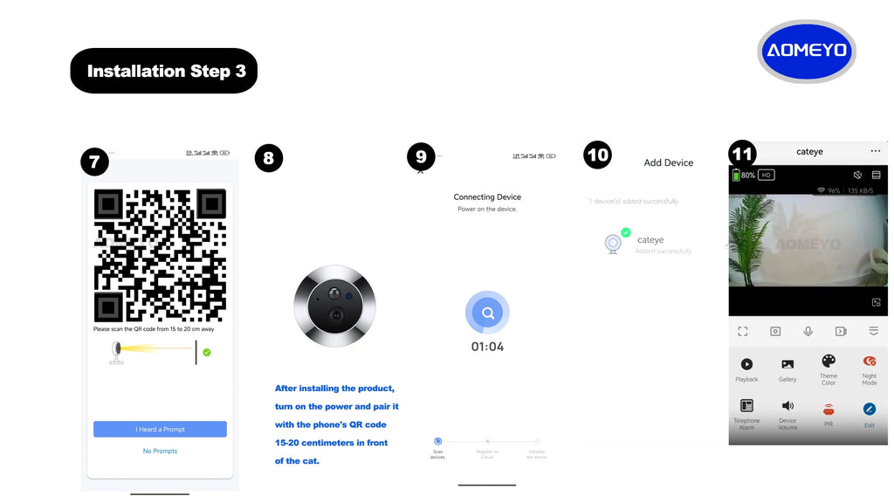This screenshot has height=503, width=894.
Task: Enter fullscreen camera view
Action: pyautogui.click(x=742, y=331)
